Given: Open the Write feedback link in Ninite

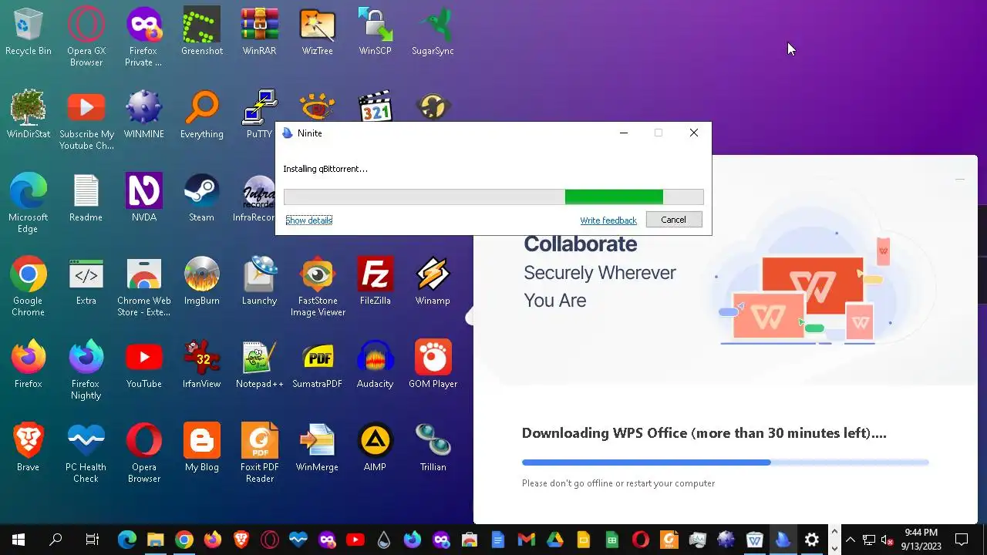Looking at the screenshot, I should point(608,220).
